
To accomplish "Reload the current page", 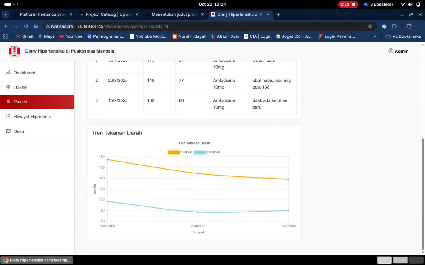I will 26,26.
